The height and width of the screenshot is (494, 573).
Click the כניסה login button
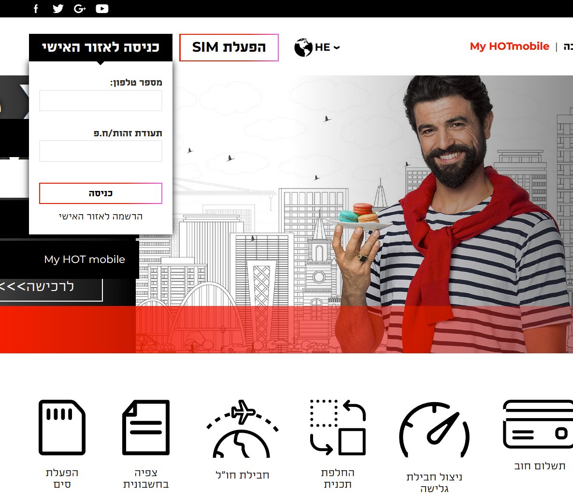point(100,193)
